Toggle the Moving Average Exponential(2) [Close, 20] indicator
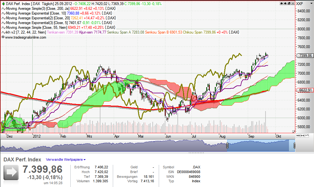Viewport: 314px width, 187px height. pos(3,18)
